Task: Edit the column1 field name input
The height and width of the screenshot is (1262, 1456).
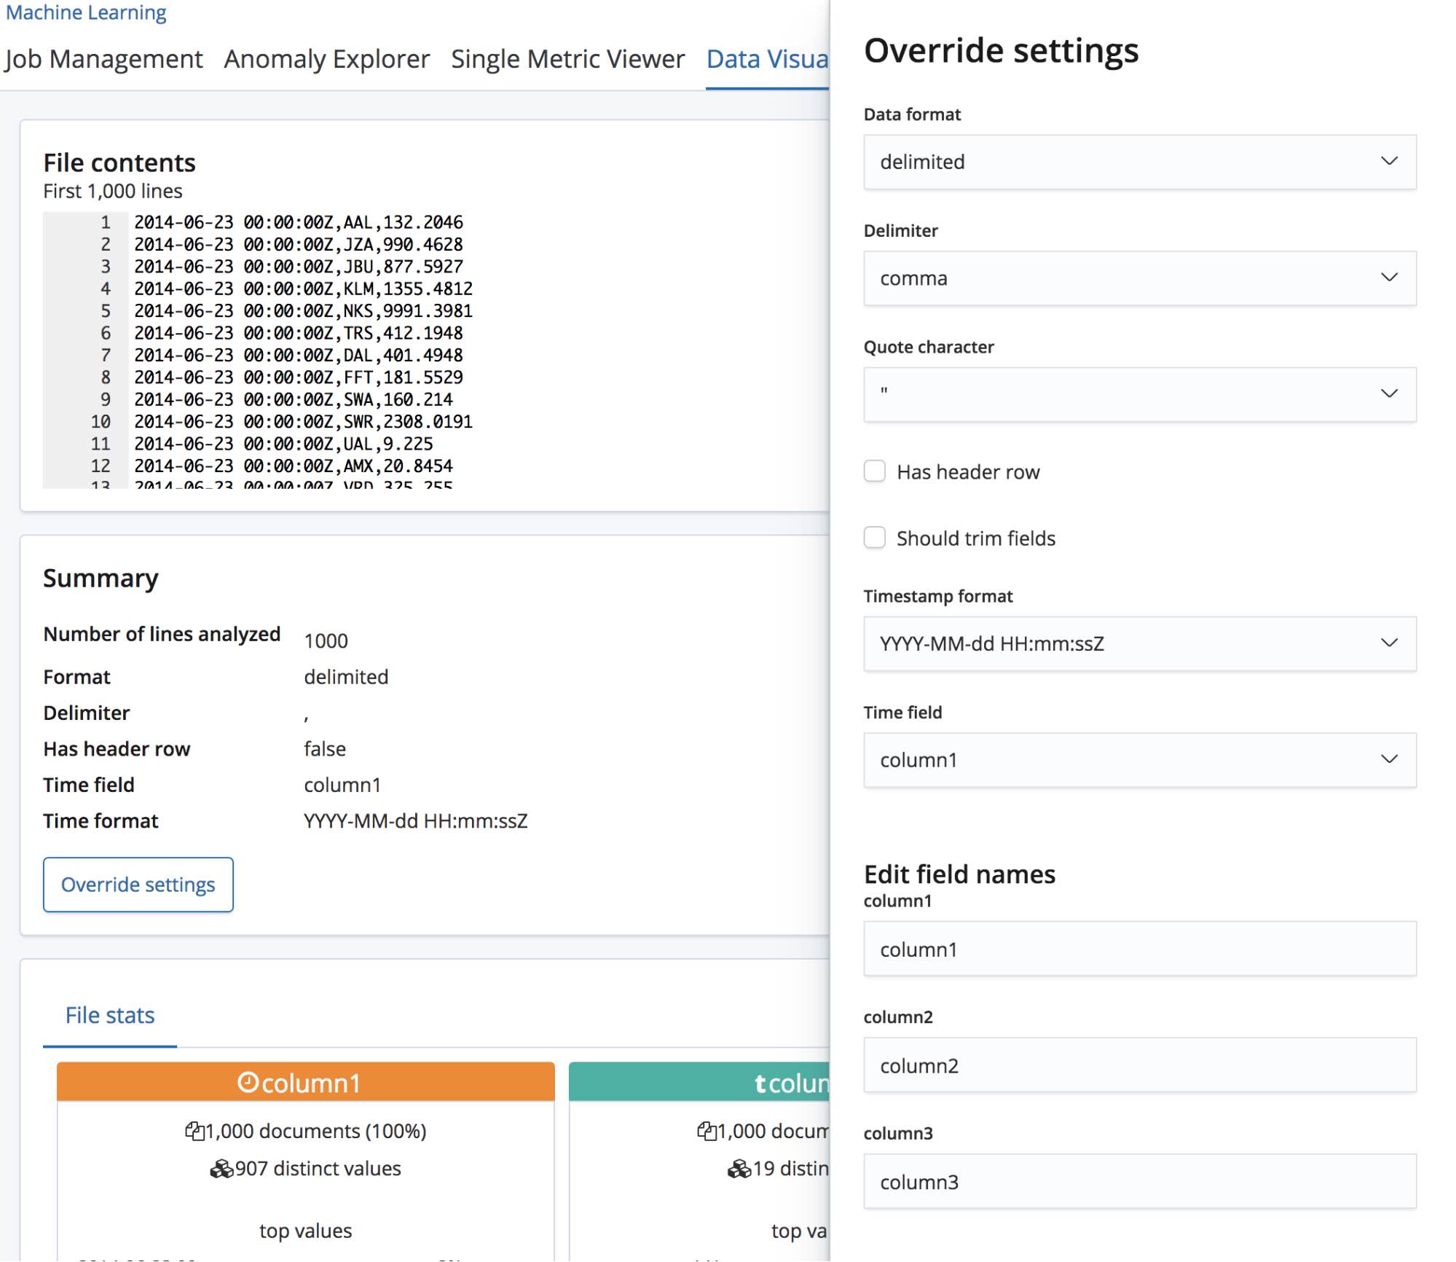Action: coord(1139,949)
